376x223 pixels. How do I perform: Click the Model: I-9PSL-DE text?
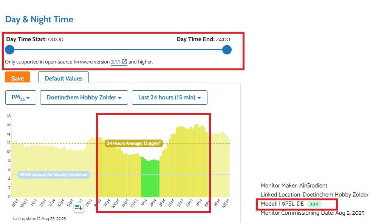(282, 204)
